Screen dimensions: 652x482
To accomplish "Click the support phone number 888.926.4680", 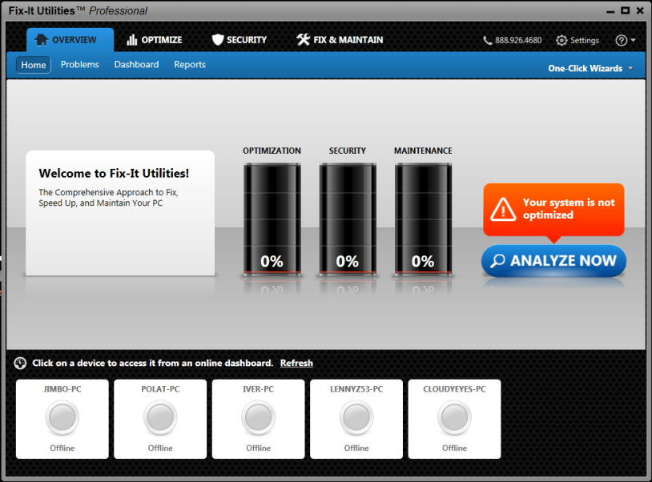I will coord(513,40).
